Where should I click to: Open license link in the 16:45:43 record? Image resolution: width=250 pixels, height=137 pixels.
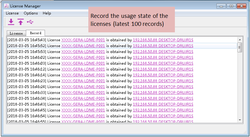[83, 40]
